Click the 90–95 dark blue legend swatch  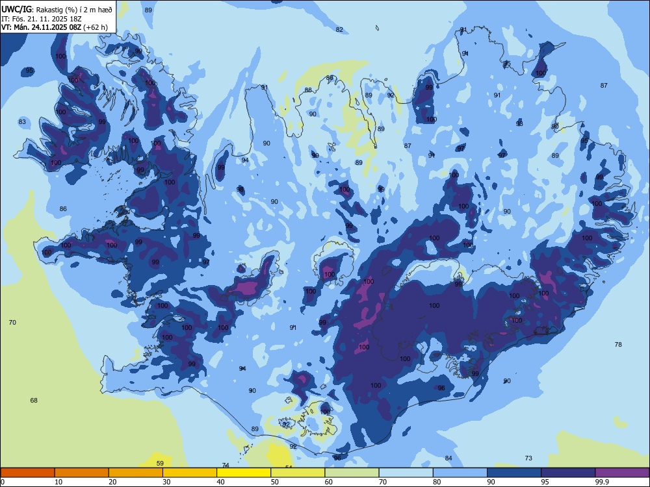pos(514,473)
